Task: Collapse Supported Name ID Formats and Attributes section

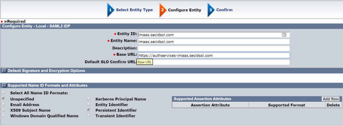Action: [x=4, y=85]
